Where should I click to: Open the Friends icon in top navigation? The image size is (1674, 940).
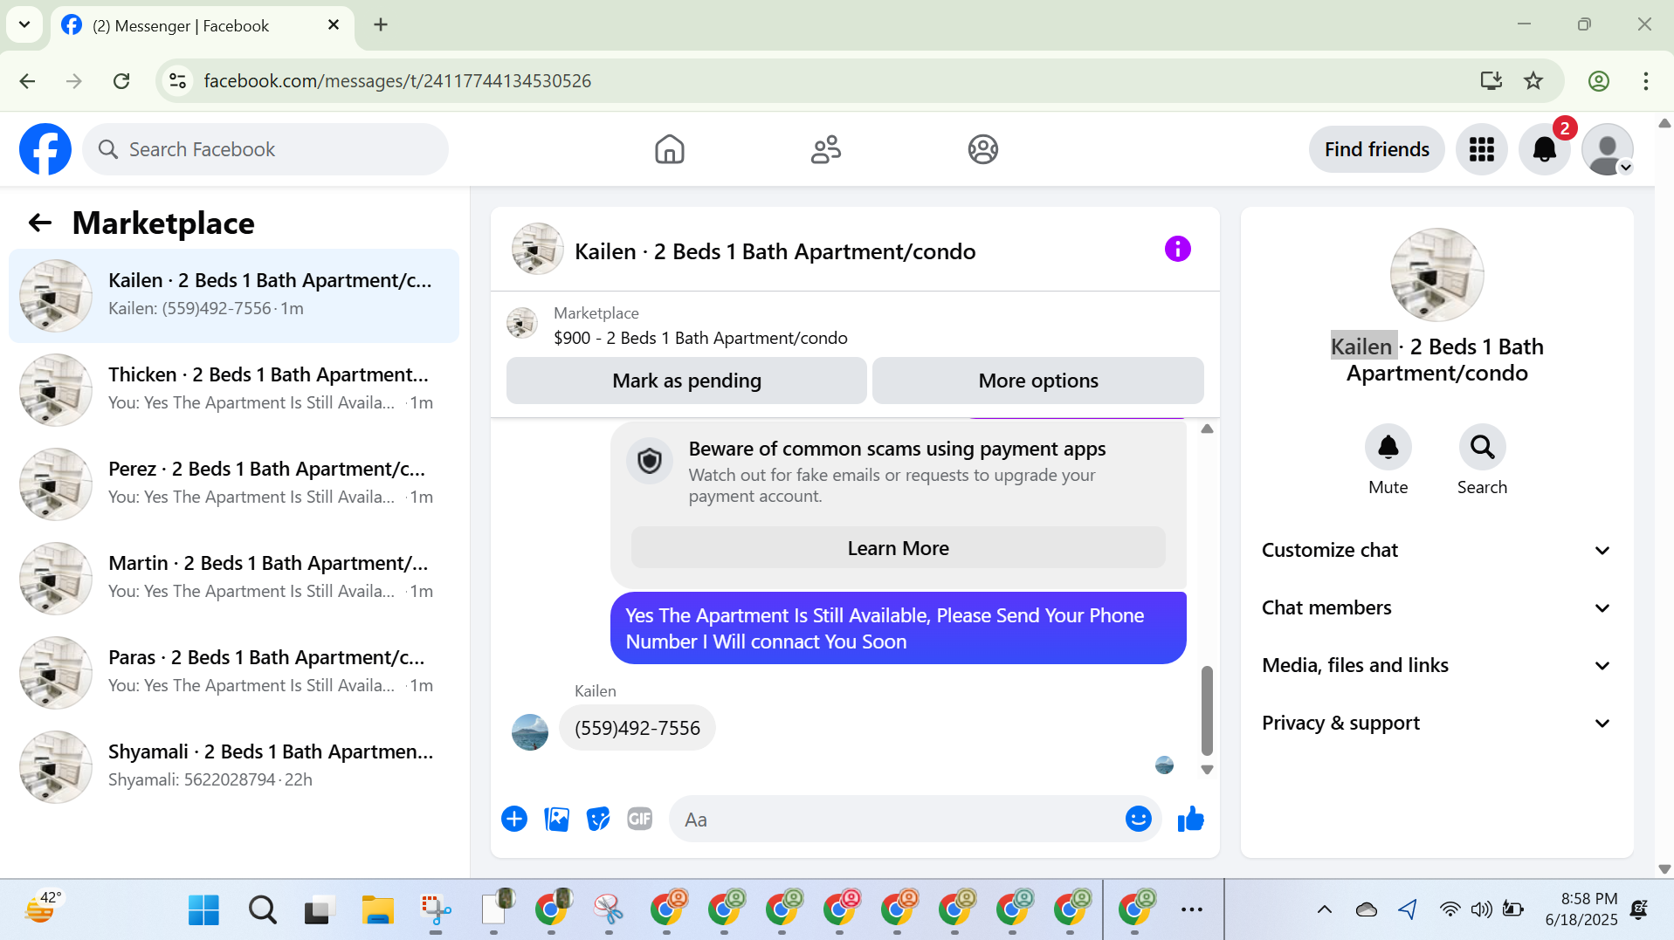826,149
